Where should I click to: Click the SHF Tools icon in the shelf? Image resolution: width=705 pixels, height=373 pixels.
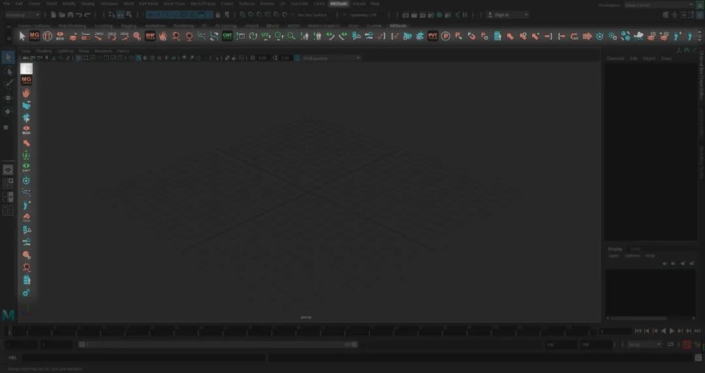point(150,36)
